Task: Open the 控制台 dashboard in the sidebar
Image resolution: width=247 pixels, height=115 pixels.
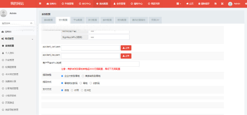Action: tap(8, 32)
